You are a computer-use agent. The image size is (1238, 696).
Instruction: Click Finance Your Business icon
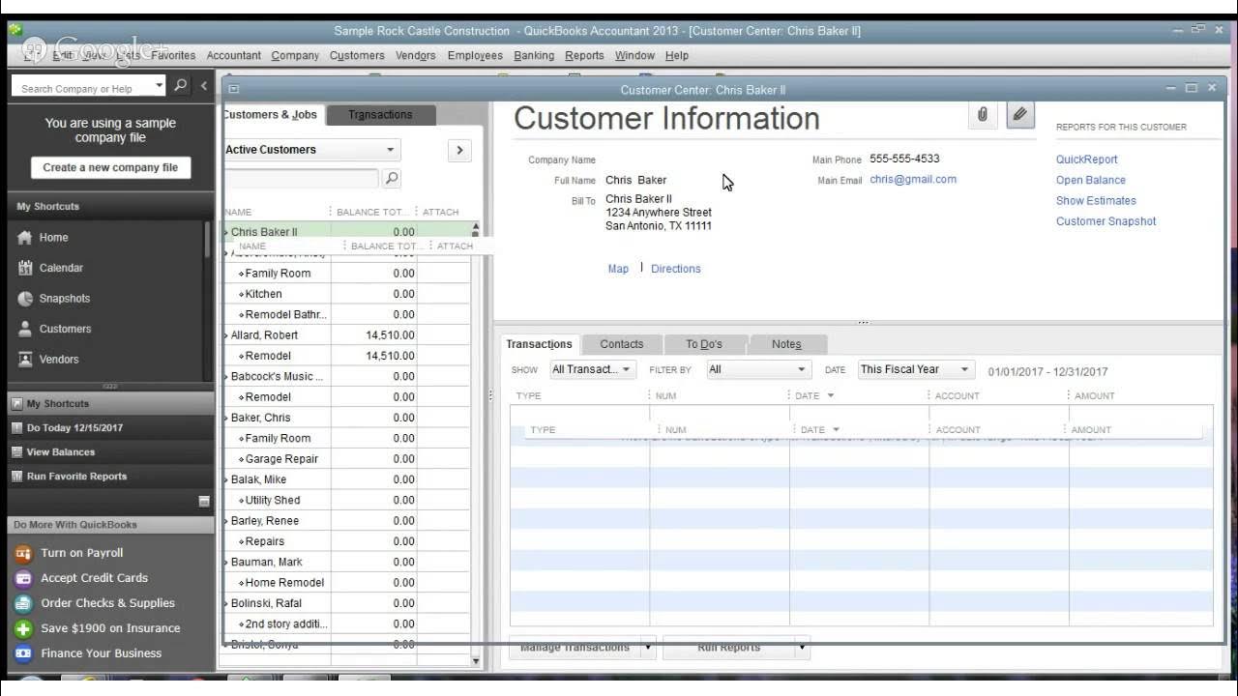[24, 653]
